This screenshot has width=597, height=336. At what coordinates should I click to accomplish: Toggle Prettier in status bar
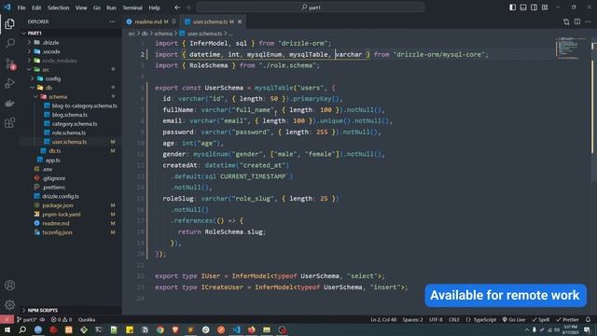point(568,319)
